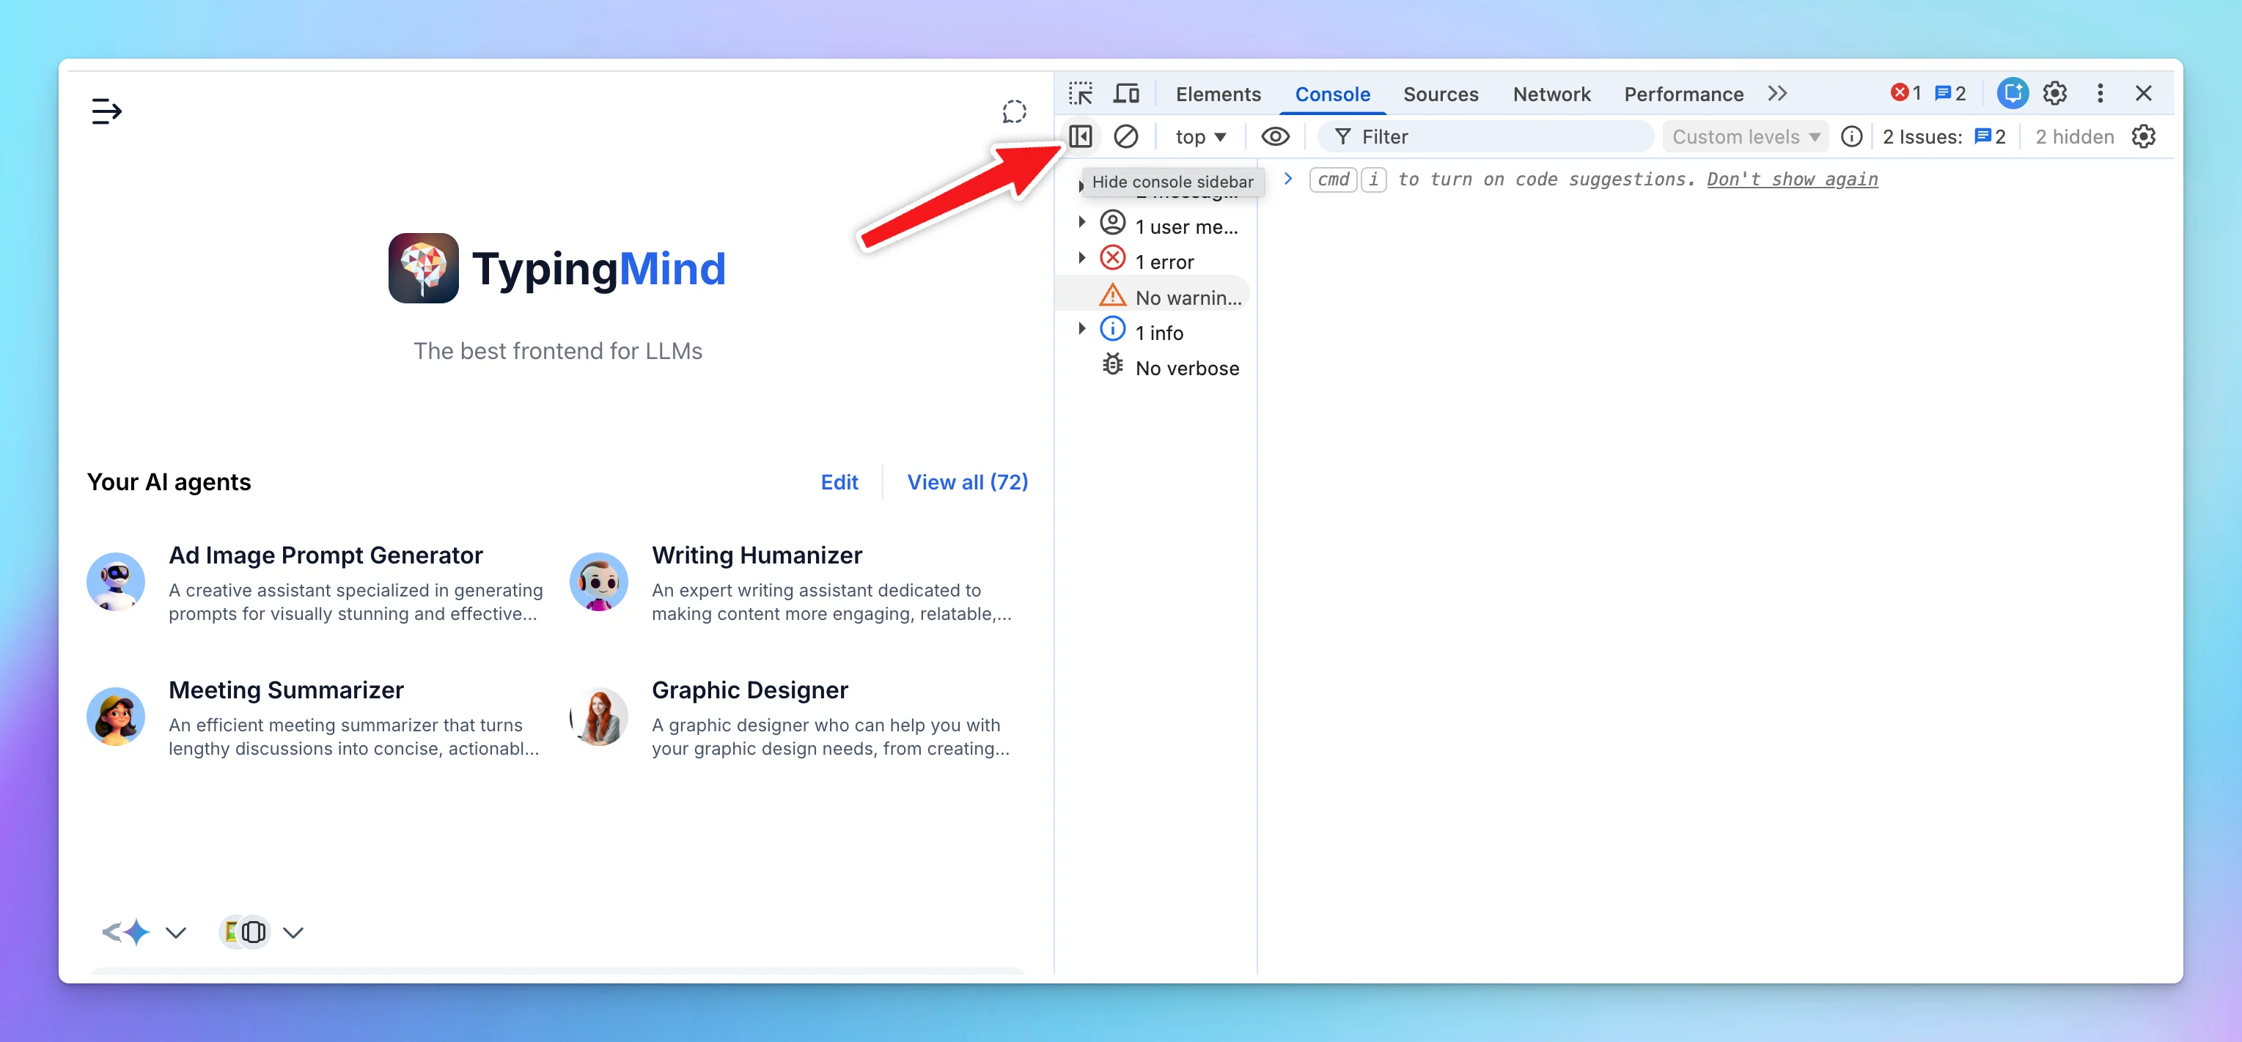Viewport: 2242px width, 1042px height.
Task: Select the verbose bug icon in sidebar
Action: 1112,364
